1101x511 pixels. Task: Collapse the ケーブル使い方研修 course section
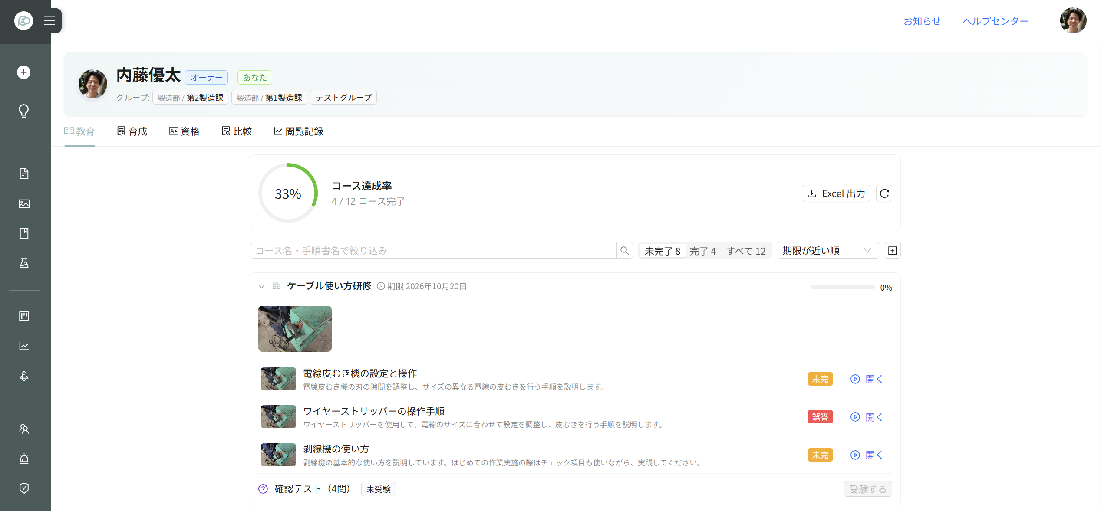point(261,286)
